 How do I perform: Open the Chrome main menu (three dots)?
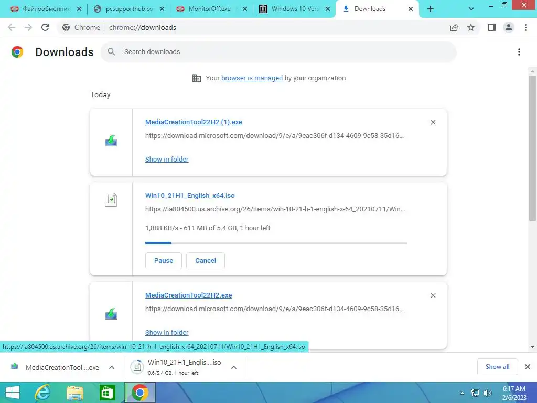point(525,27)
